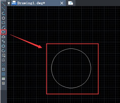120x103 pixels.
Task: Create a new drawing tab
Action: [x=71, y=3]
